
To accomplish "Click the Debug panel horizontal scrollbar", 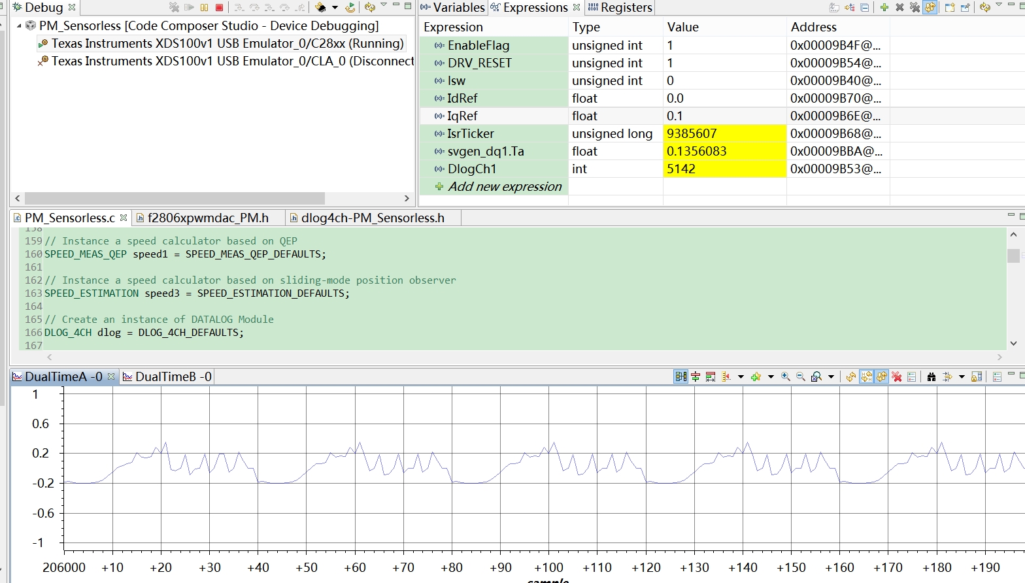I will (x=175, y=198).
